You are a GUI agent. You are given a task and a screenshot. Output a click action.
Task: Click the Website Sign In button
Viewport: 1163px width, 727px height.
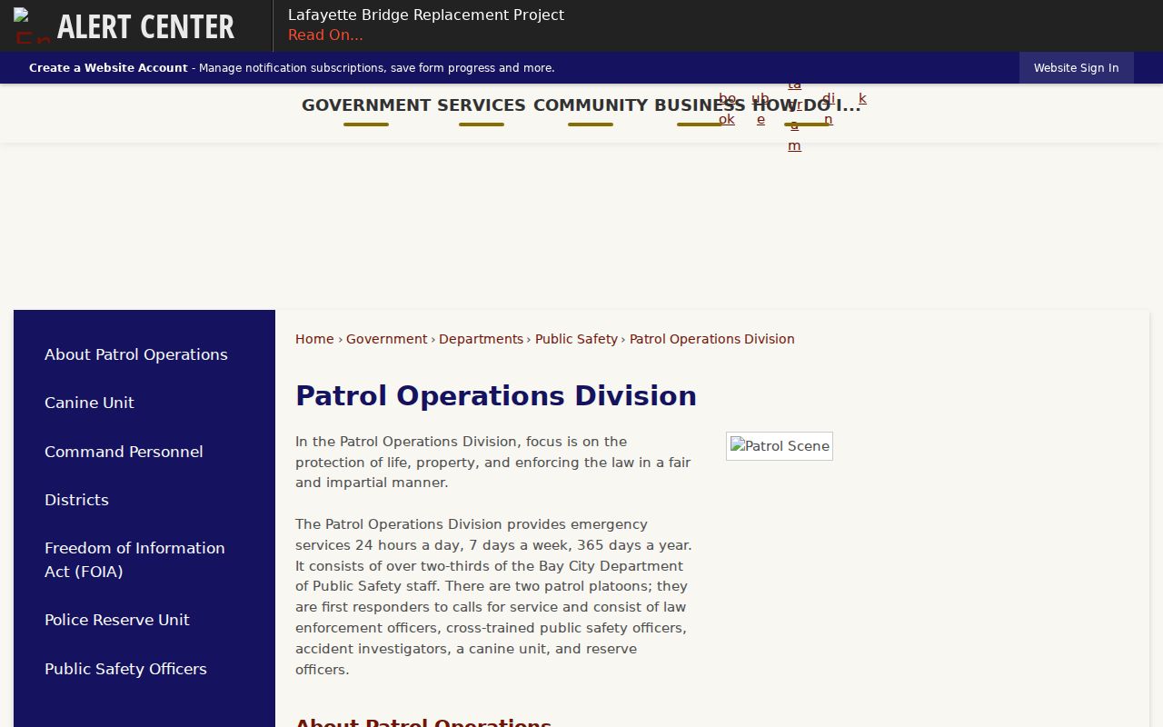click(x=1076, y=68)
